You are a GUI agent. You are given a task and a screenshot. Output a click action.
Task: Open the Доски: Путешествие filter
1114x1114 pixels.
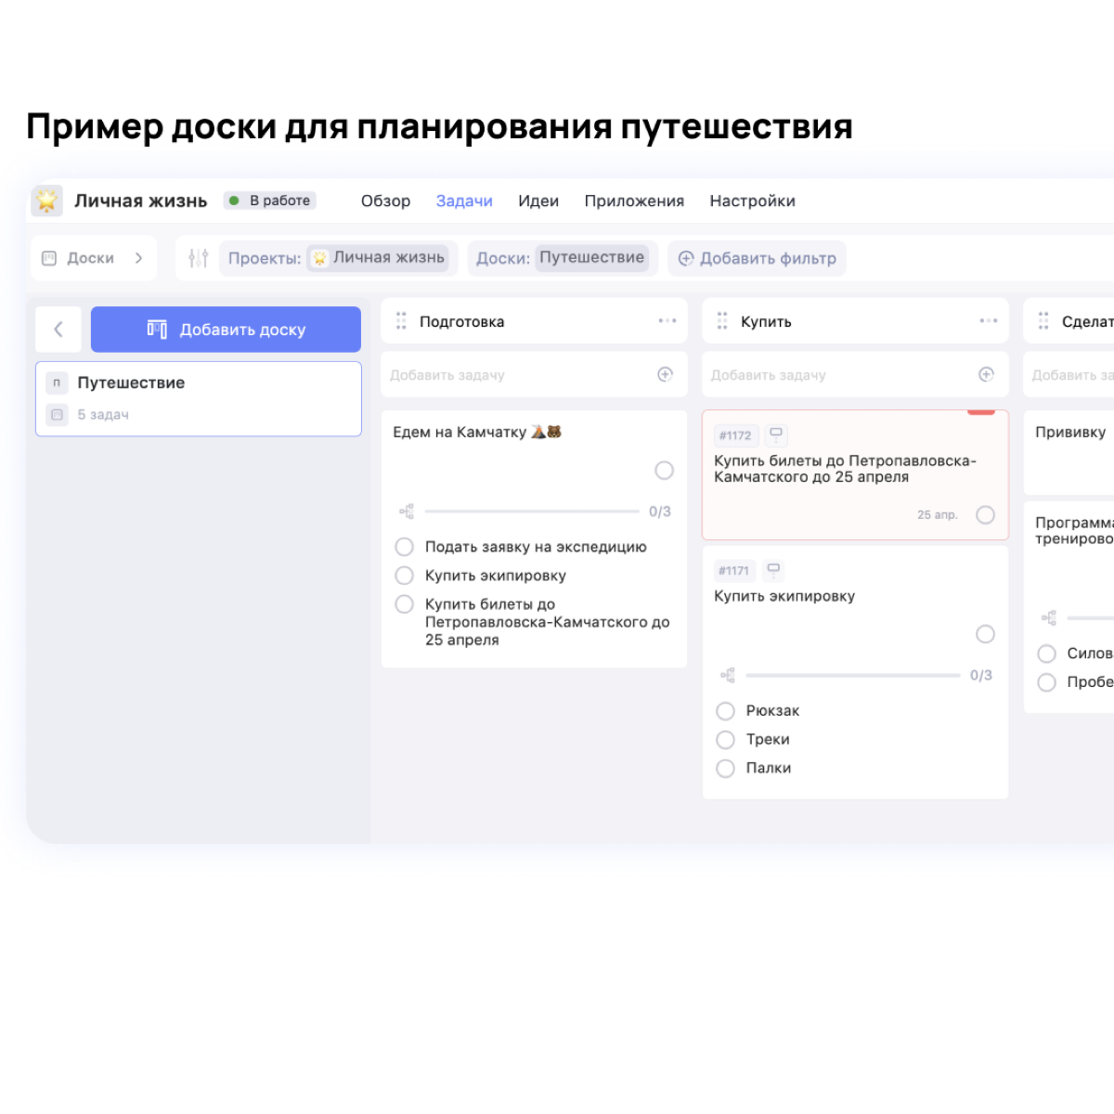tap(563, 258)
